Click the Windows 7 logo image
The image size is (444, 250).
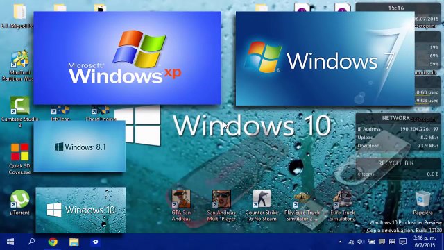click(x=325, y=58)
